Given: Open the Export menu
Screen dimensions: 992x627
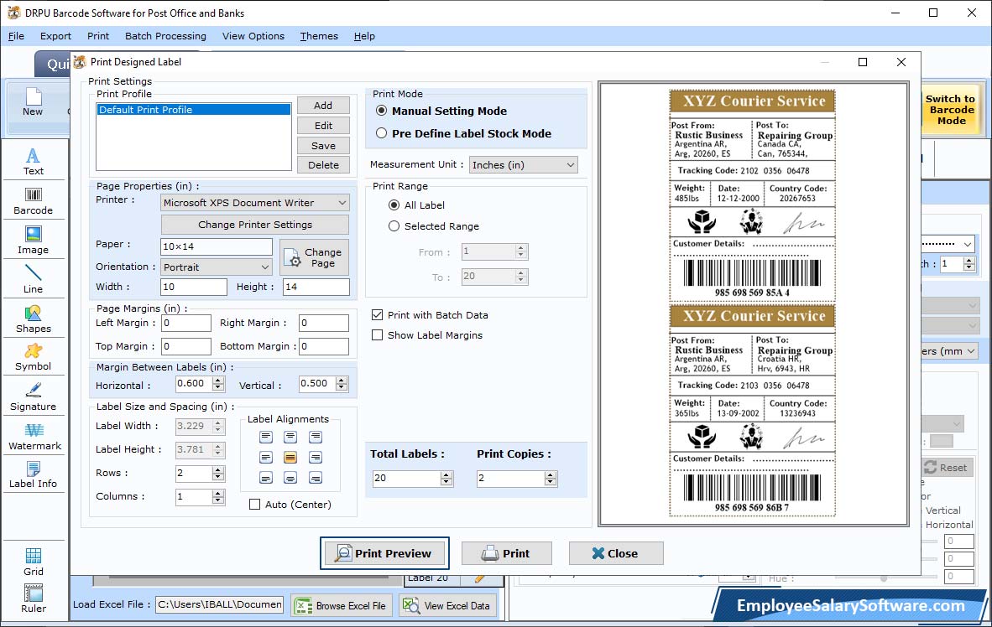Looking at the screenshot, I should coord(55,36).
